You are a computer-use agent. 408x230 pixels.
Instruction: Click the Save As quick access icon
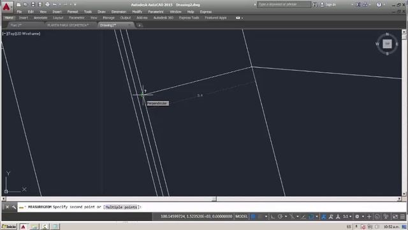click(40, 4)
